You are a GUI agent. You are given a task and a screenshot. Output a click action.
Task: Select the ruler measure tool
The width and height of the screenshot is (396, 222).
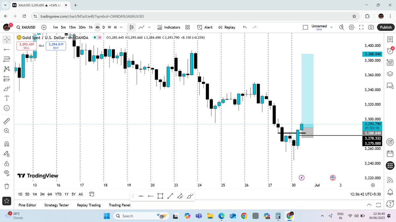7,121
